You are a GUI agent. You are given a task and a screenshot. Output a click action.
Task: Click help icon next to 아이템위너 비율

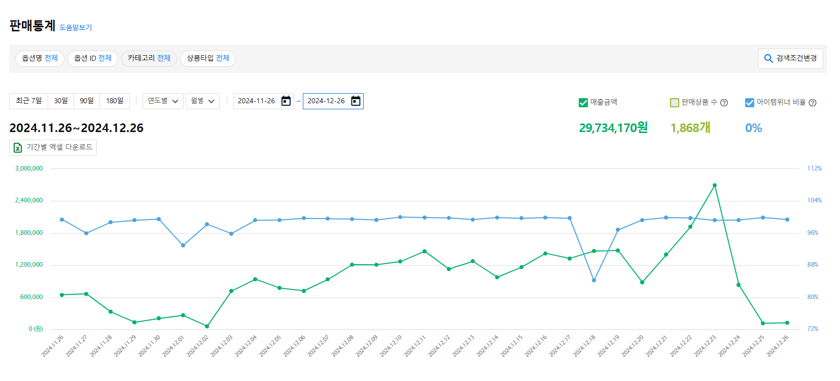tap(812, 103)
